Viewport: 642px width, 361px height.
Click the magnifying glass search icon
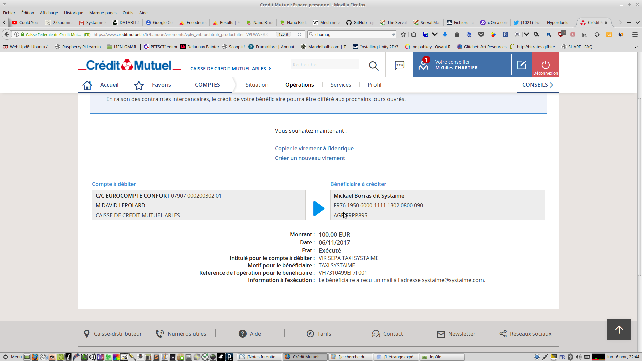click(x=373, y=66)
